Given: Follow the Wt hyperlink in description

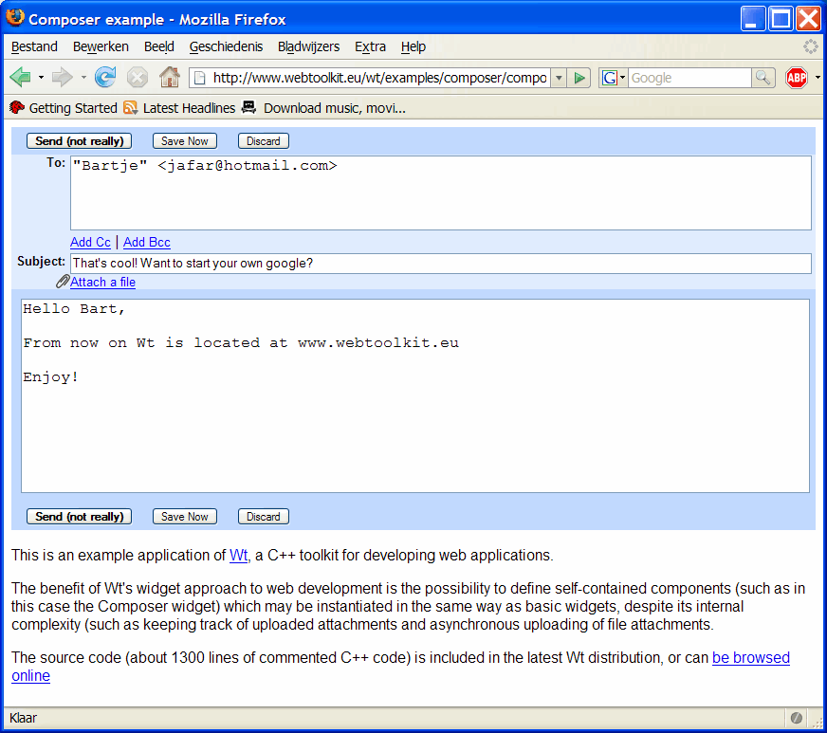Looking at the screenshot, I should [x=239, y=556].
